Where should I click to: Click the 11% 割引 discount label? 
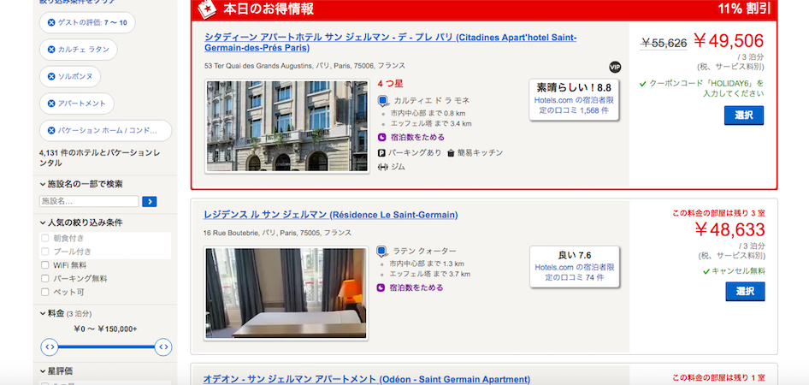click(x=743, y=9)
